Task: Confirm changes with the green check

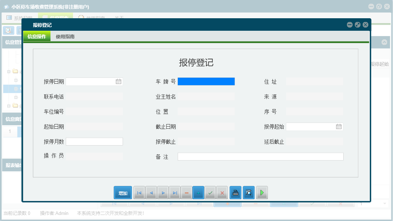Action: pos(210,192)
